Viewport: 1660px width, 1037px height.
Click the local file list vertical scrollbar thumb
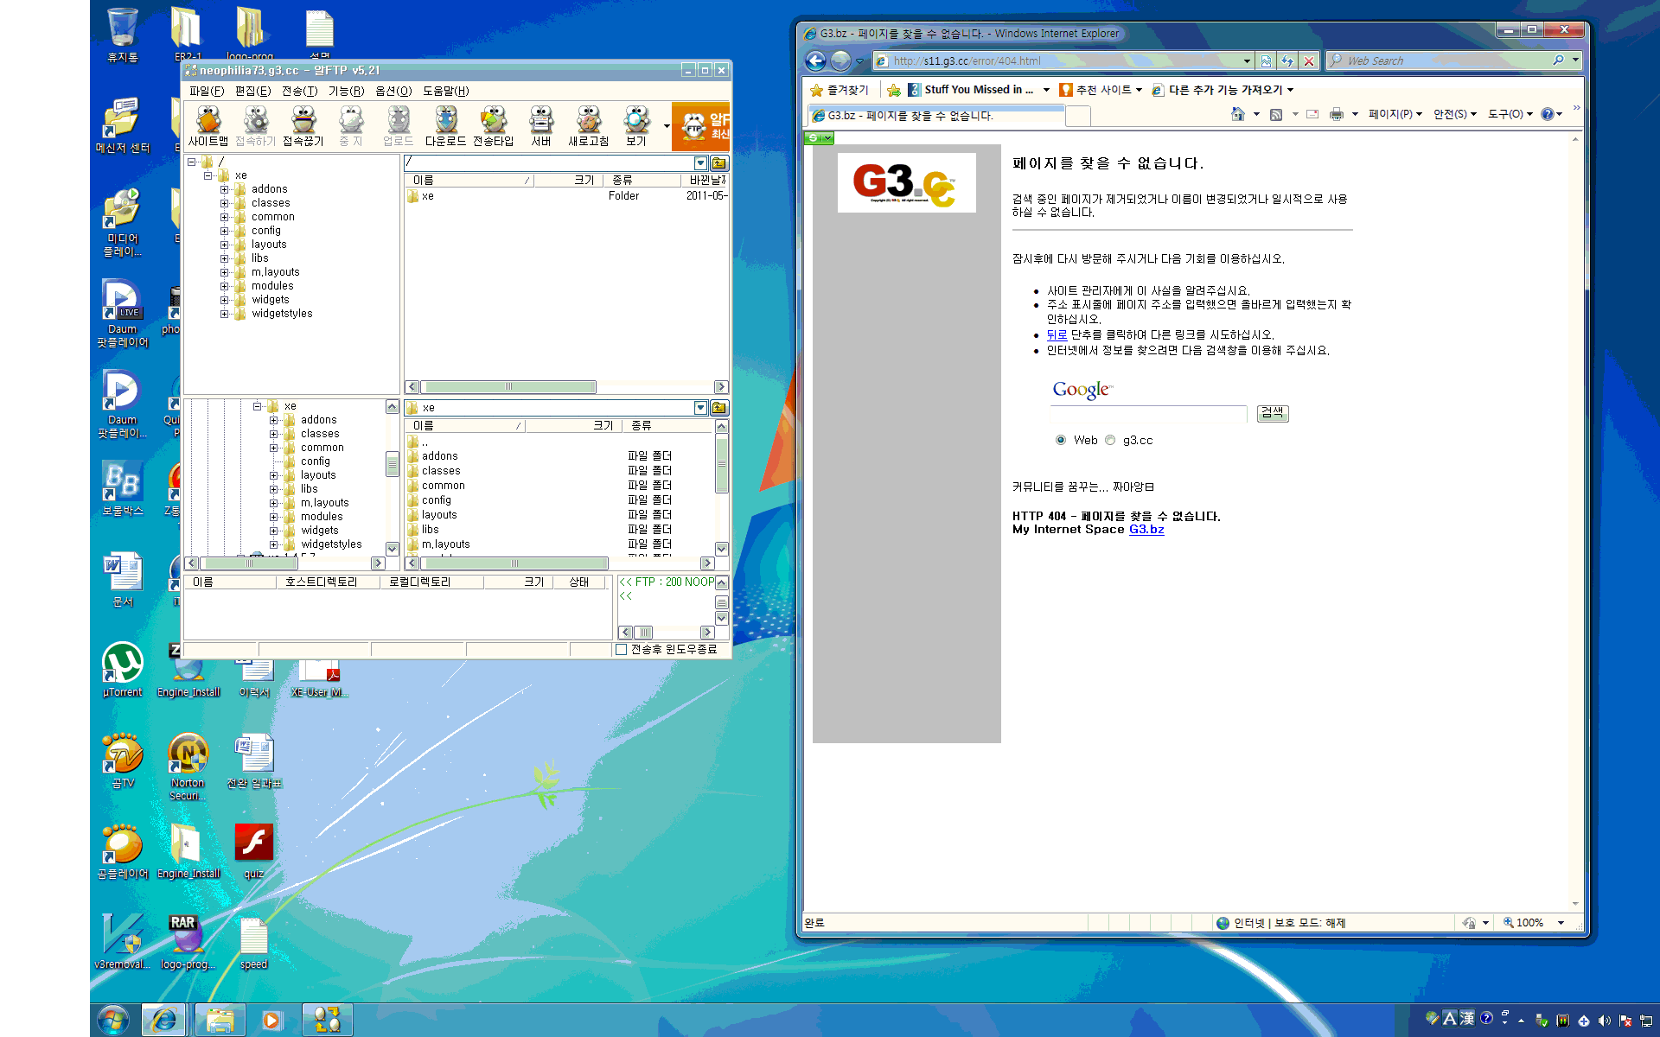[x=722, y=464]
